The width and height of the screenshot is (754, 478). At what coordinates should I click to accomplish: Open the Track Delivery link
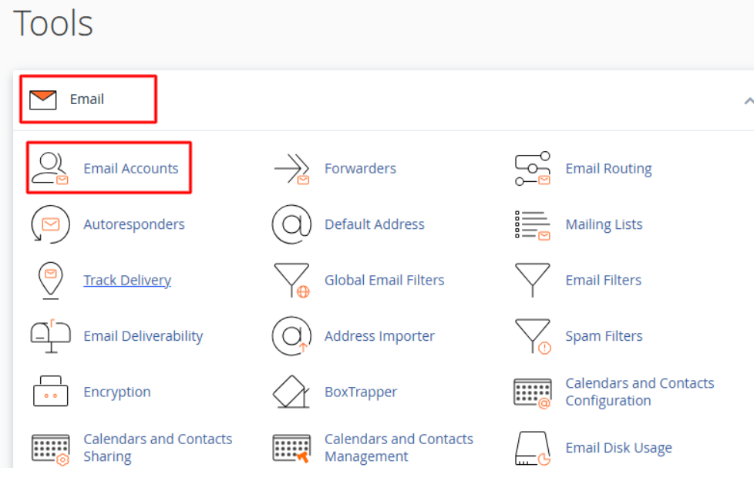coord(127,280)
